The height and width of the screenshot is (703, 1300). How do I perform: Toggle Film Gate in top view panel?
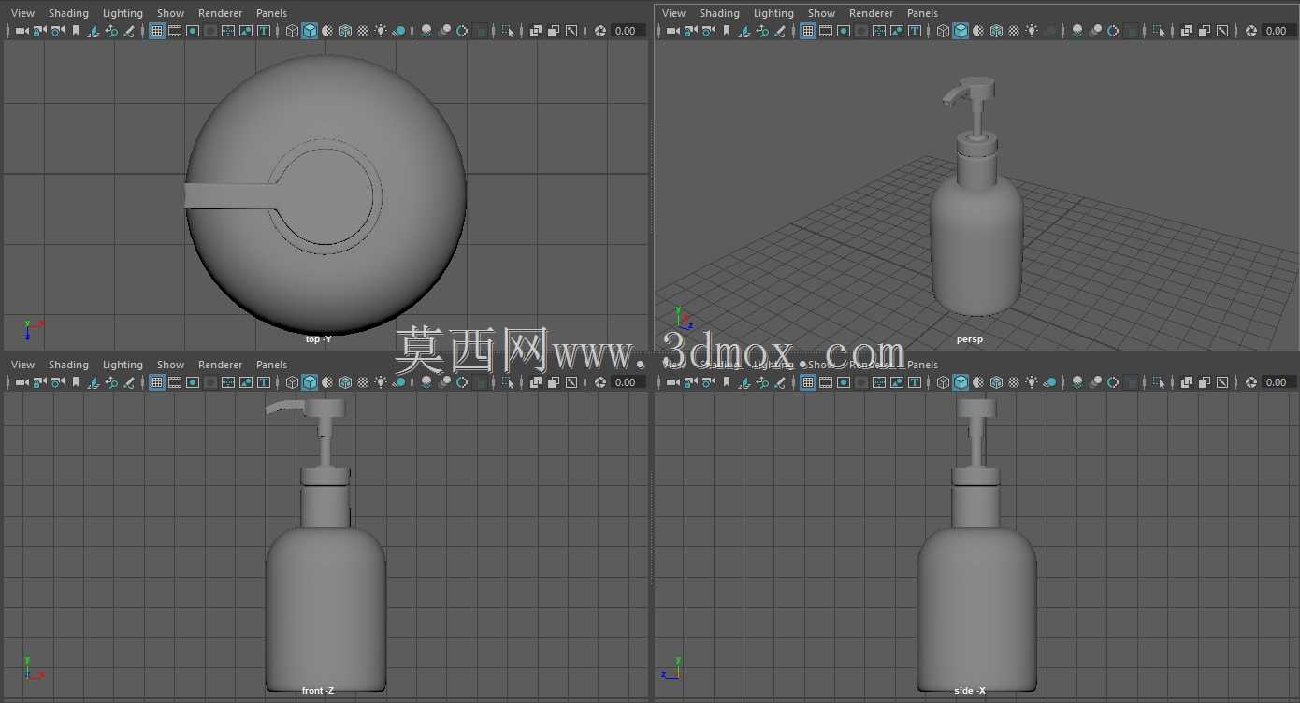(x=175, y=31)
